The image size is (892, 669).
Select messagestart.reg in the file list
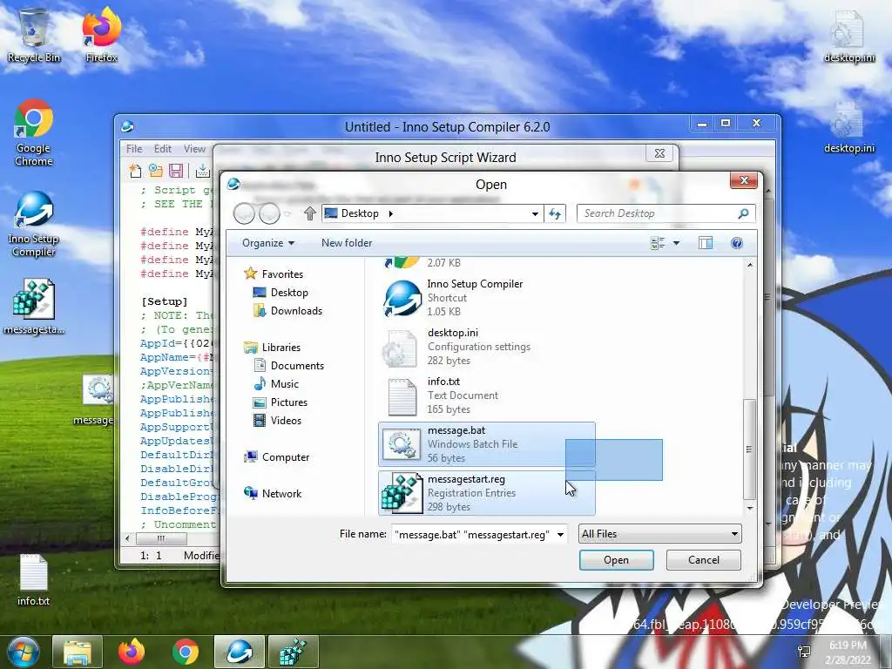(486, 493)
